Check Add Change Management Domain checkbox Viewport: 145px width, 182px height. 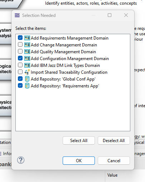[x=20, y=45]
